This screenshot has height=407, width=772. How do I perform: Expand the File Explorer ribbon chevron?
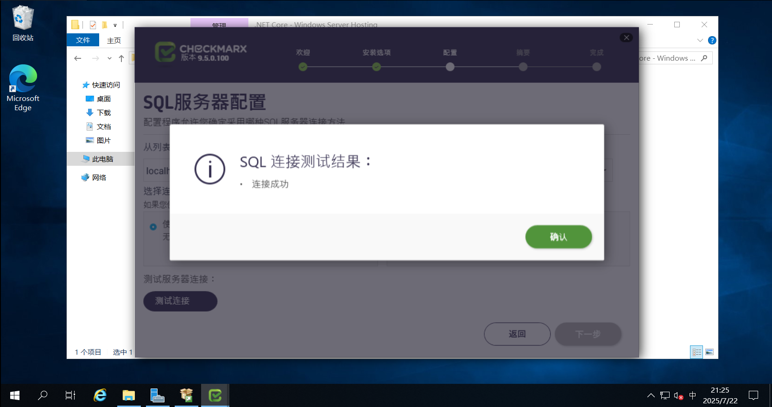pos(700,40)
